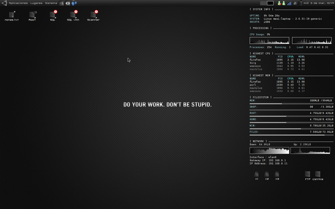This screenshot has height=209, width=335.
Task: Select the X1 desktop file
Action: point(256,176)
